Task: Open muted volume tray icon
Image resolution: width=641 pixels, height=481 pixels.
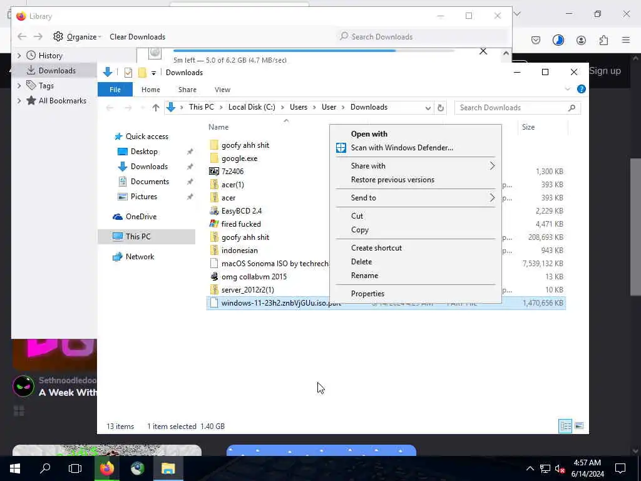Action: click(560, 468)
